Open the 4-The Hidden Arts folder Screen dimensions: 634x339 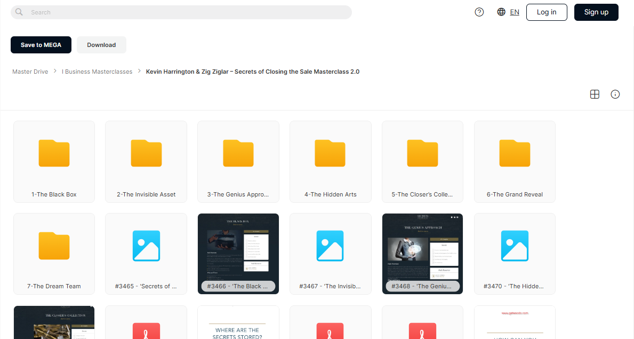coord(331,162)
